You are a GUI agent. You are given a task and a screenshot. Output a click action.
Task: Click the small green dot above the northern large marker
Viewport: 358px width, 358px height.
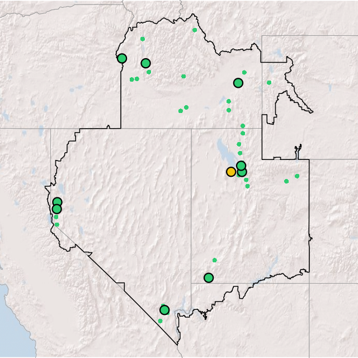[x=143, y=39]
